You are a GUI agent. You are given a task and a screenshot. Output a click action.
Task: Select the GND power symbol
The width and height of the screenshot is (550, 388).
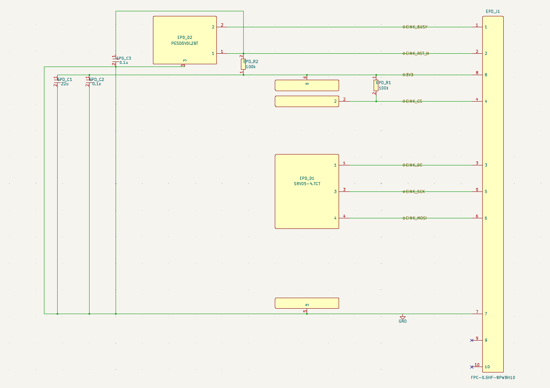[402, 319]
